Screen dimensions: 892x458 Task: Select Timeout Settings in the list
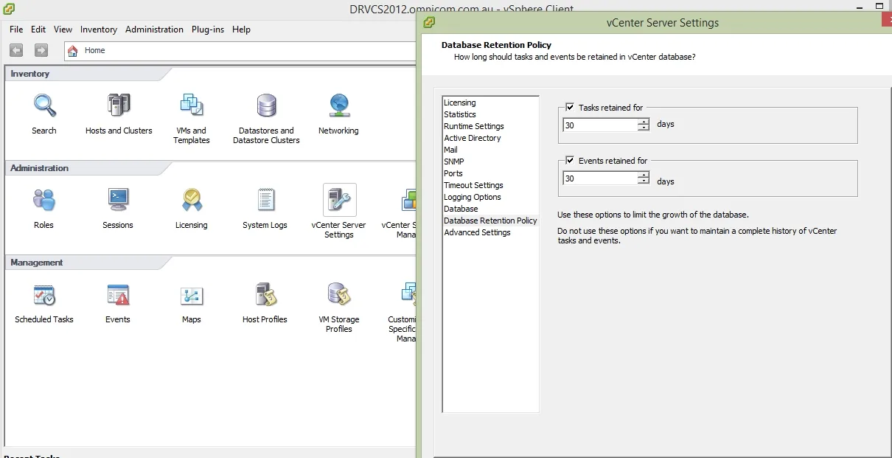pos(474,185)
